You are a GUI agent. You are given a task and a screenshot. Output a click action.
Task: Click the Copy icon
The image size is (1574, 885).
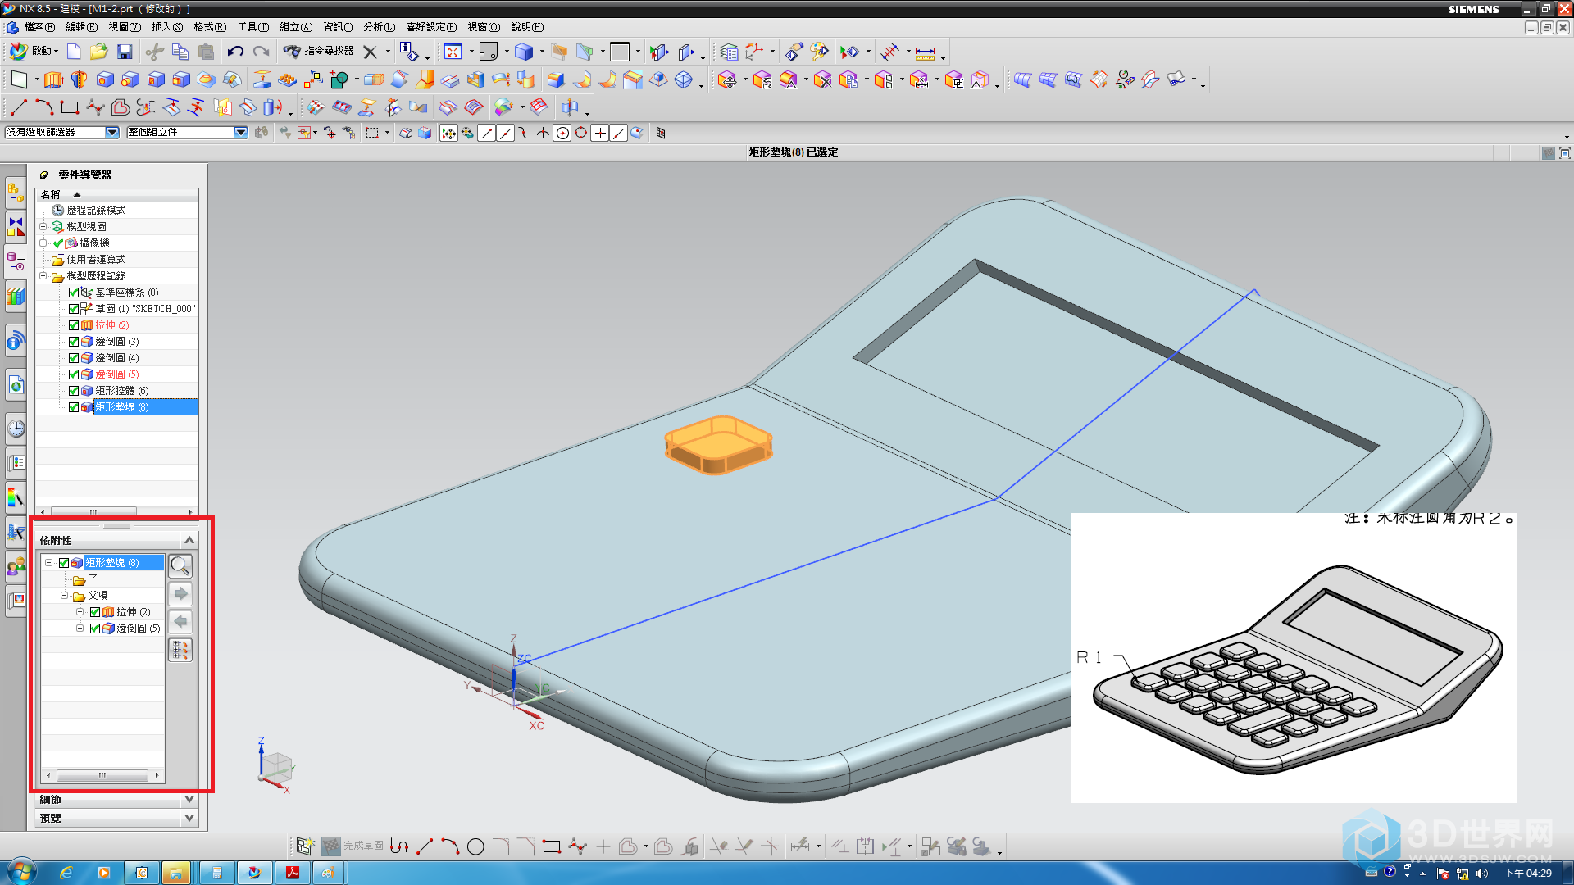[180, 52]
